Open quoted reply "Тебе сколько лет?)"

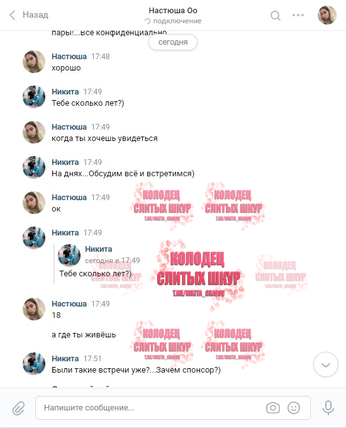pos(96,273)
